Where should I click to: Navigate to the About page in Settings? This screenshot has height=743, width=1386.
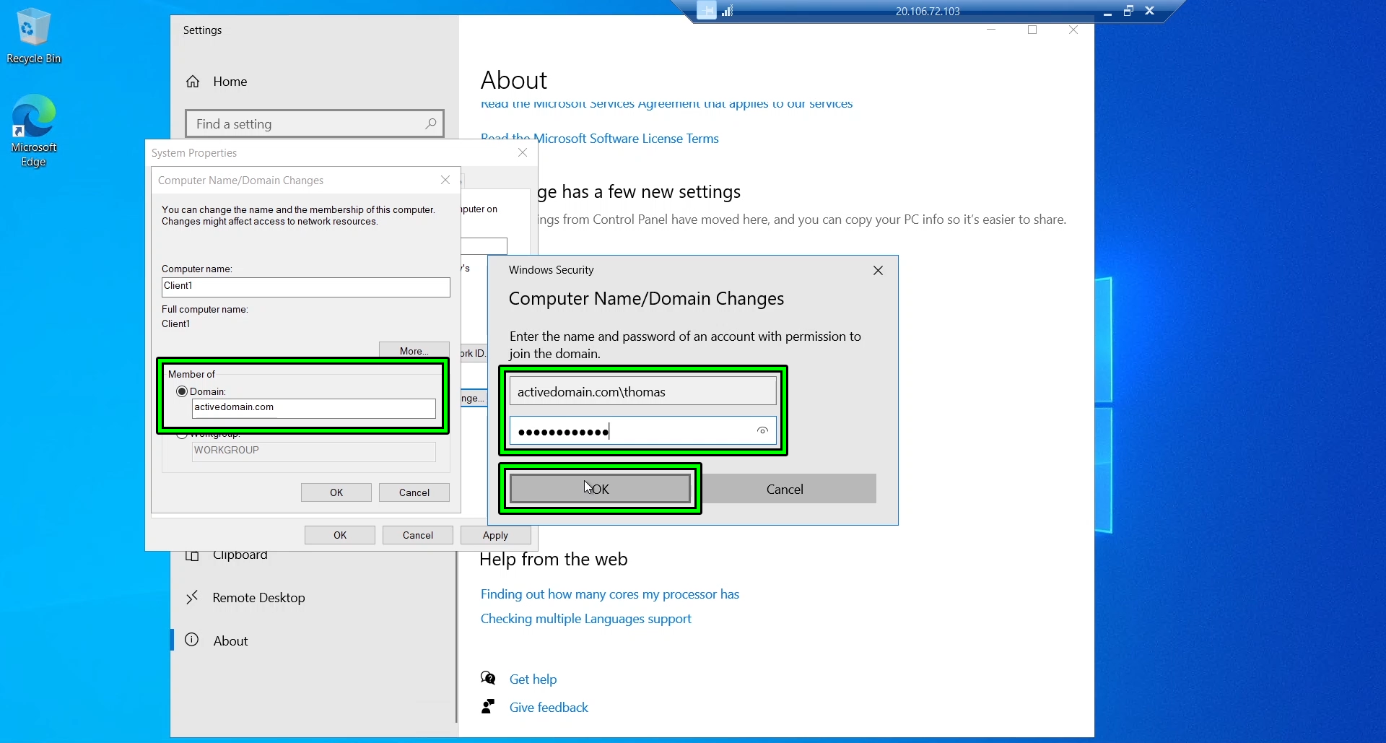pos(230,640)
